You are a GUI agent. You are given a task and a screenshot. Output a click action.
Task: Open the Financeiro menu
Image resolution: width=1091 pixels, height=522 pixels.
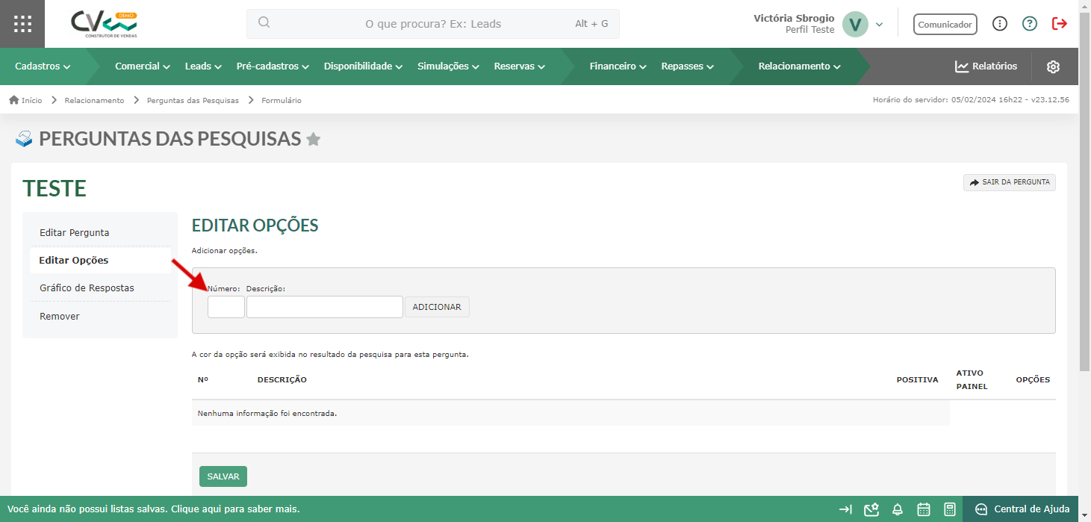coord(618,66)
